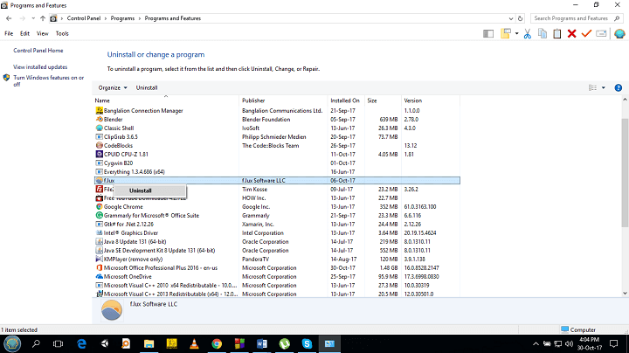Screen dimensions: 629x353
Task: Expand breadcrumb chevron after Programs
Action: [140, 18]
